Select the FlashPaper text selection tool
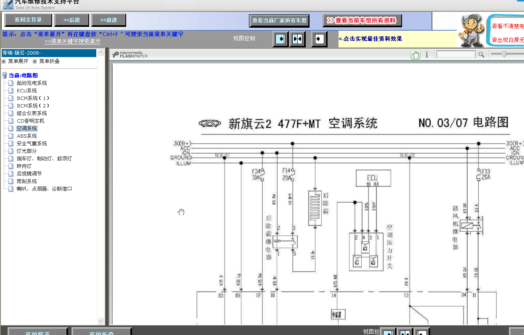The height and width of the screenshot is (335, 524). coord(427,55)
